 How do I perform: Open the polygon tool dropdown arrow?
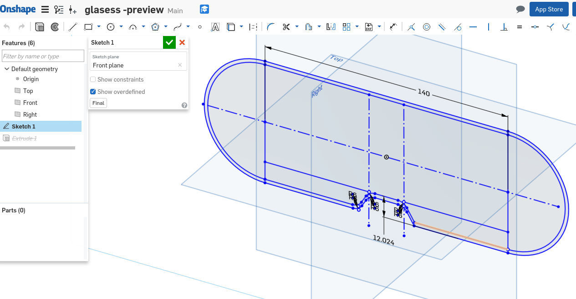coord(166,27)
